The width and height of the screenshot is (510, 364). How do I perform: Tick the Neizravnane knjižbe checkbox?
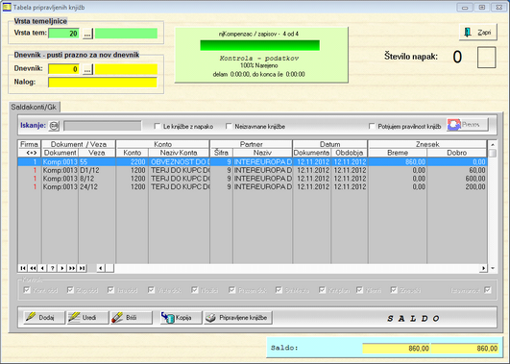pos(229,126)
